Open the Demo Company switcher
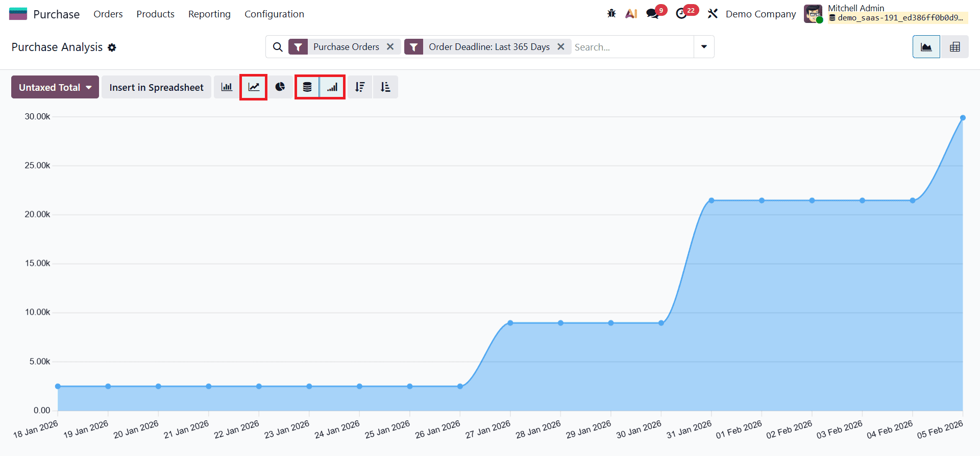 tap(761, 14)
